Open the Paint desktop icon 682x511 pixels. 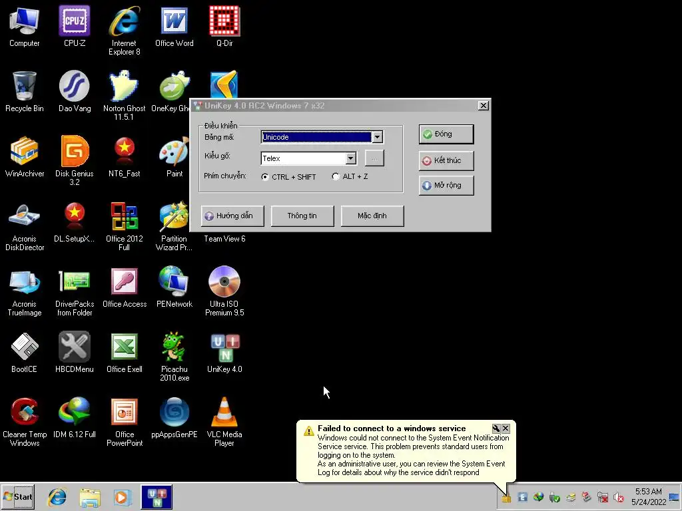[x=174, y=156]
